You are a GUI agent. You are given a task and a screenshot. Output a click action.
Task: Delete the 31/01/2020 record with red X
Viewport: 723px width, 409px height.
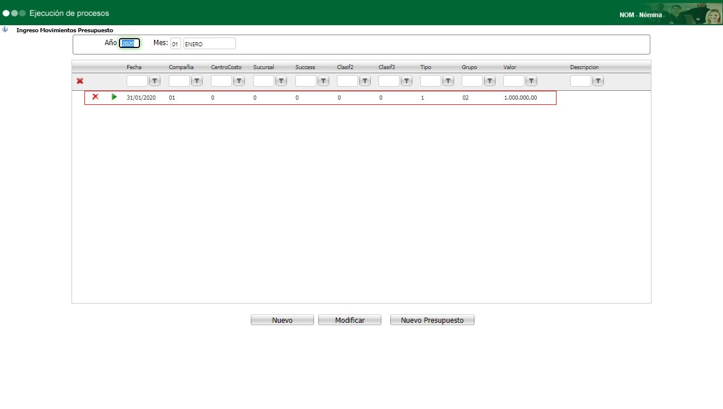click(x=96, y=97)
